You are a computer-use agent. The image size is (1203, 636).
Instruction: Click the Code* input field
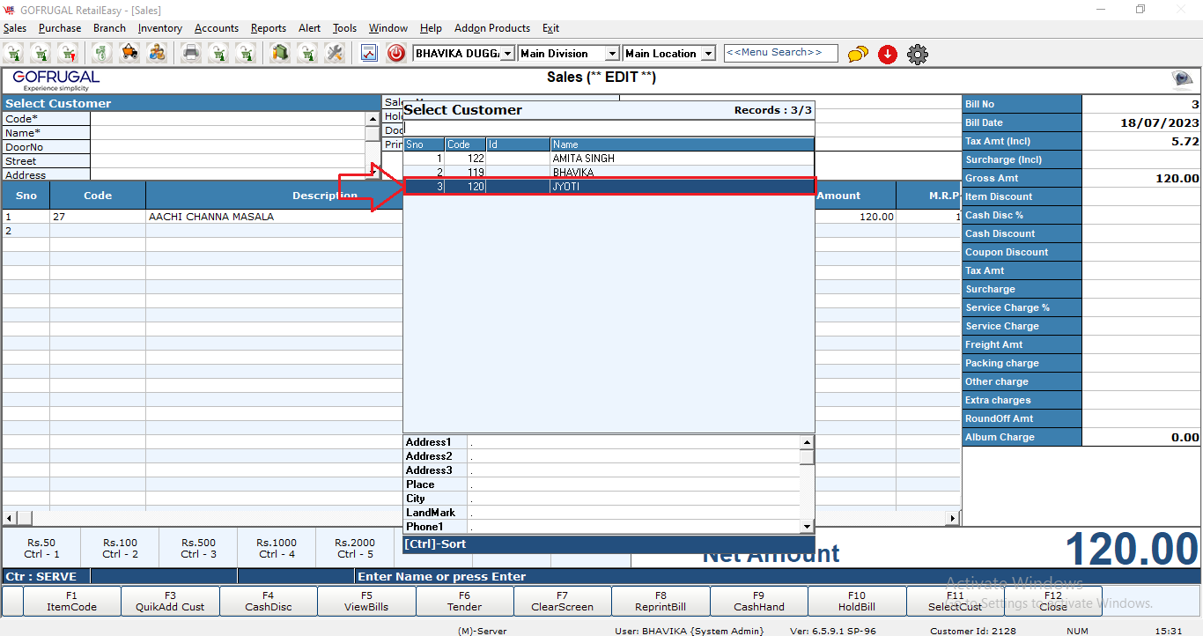click(x=228, y=119)
